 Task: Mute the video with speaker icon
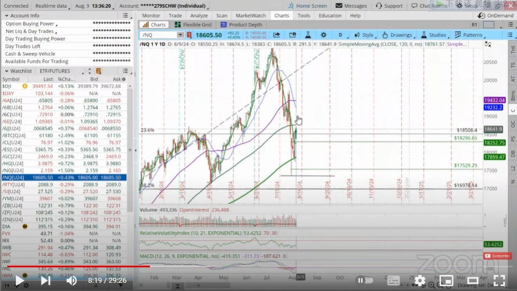[71, 281]
